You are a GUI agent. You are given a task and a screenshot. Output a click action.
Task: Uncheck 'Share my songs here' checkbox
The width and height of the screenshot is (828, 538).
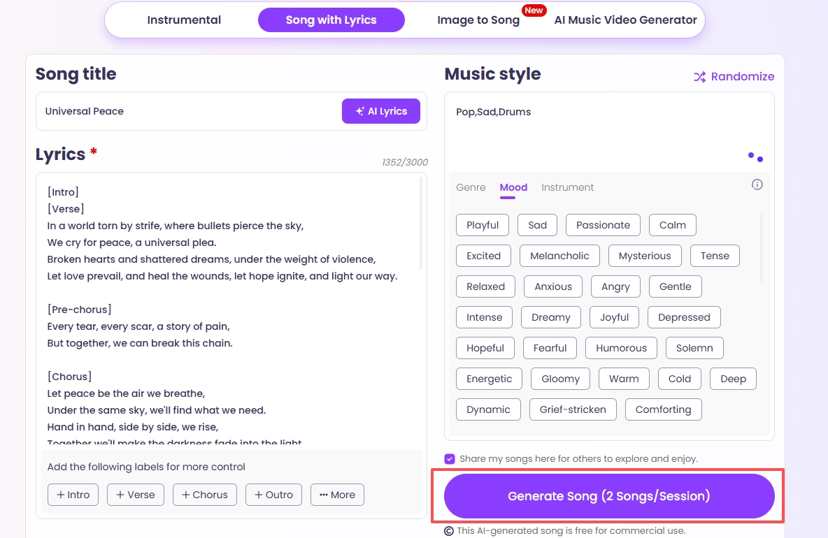[x=449, y=458]
